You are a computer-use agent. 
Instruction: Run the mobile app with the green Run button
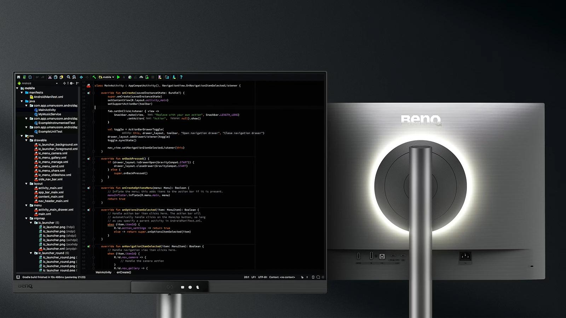click(x=118, y=77)
